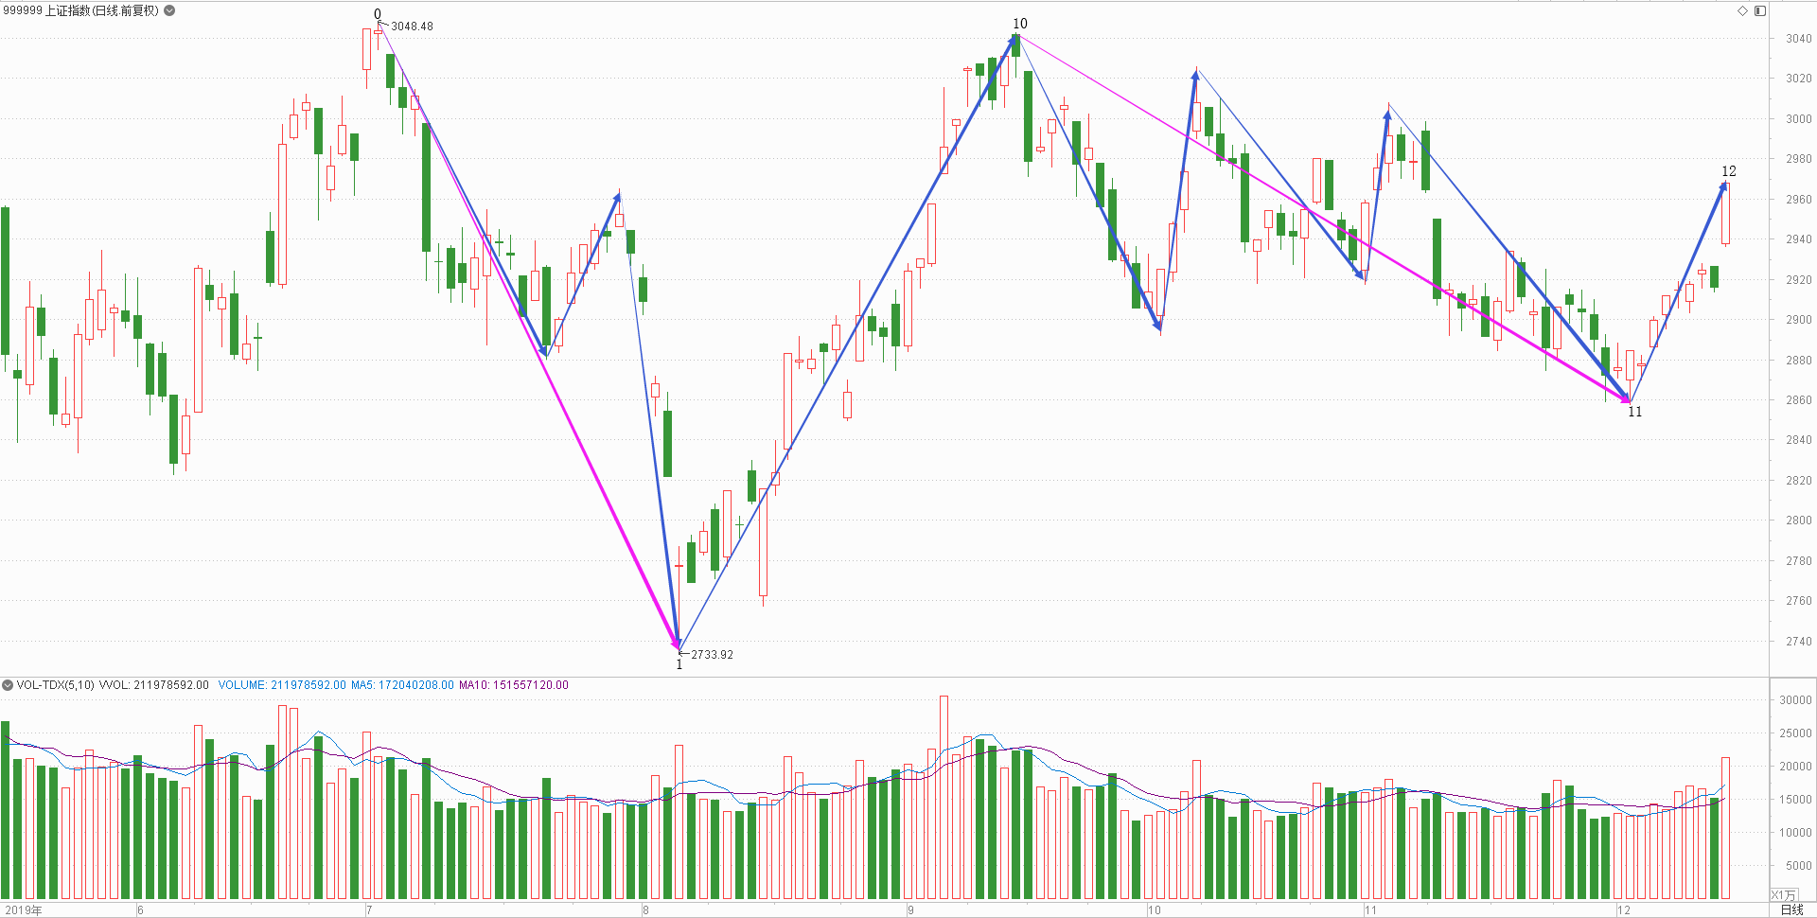Click the MA10: 151557120.00 value
1817x918 pixels.
514,685
